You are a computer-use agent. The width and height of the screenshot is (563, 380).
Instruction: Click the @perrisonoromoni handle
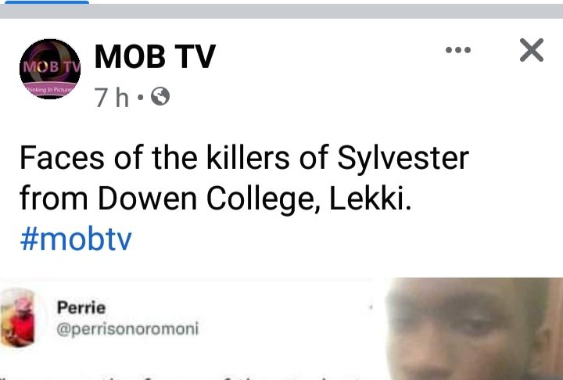coord(128,328)
